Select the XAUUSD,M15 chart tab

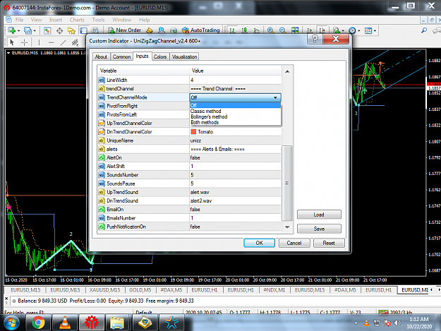[x=104, y=290]
